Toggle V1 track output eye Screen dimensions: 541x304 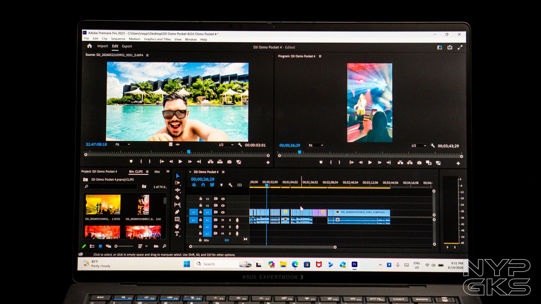223,212
